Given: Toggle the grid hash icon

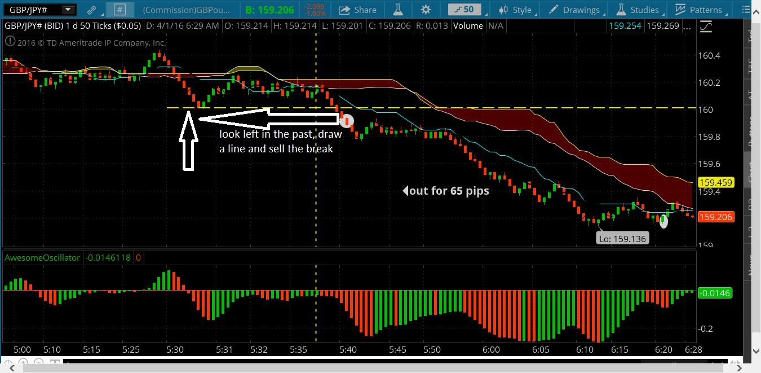Looking at the screenshot, I should tap(120, 10).
